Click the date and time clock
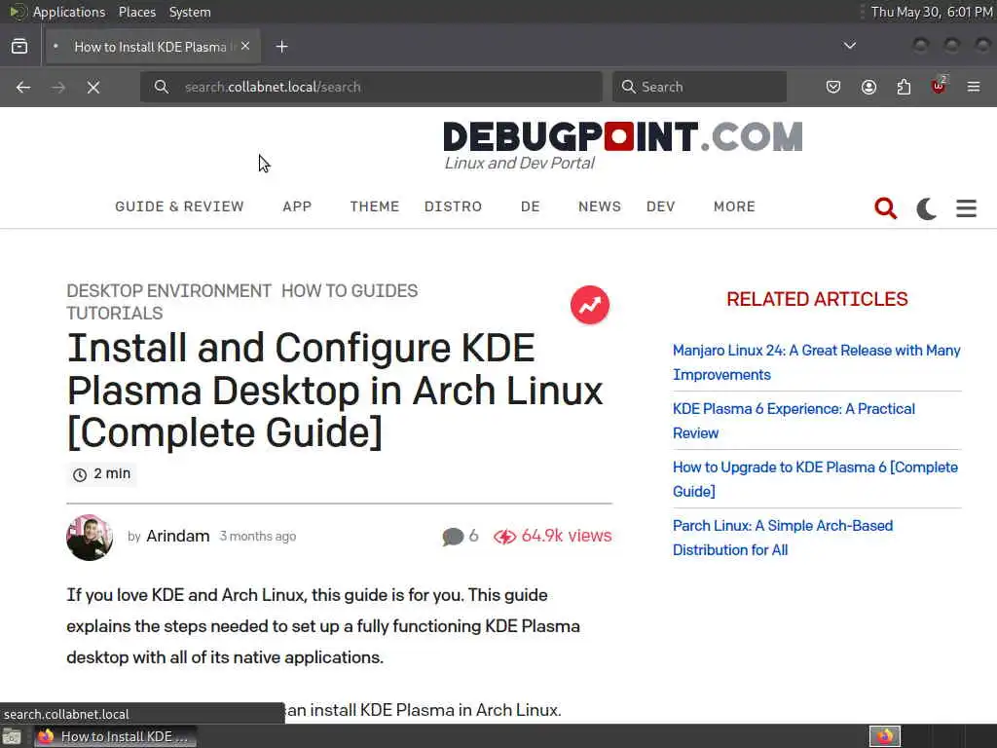Screen dimensions: 997x748 pos(932,12)
